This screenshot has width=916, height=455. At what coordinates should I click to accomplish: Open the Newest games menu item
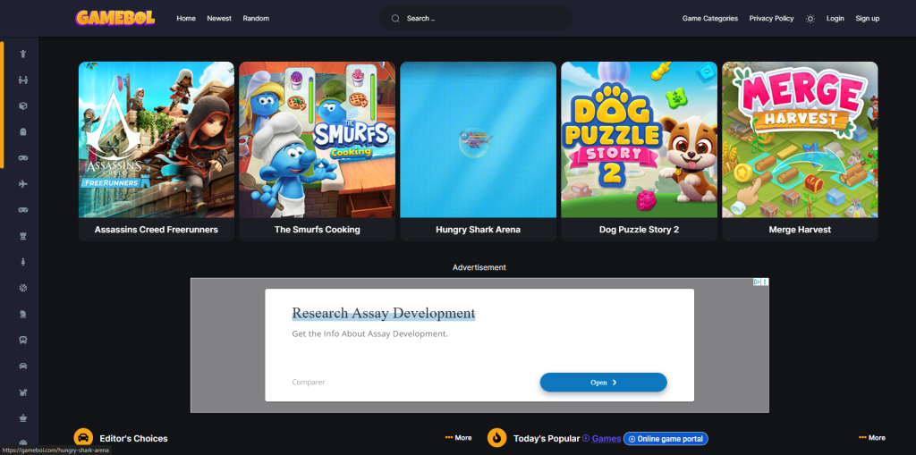tap(219, 18)
